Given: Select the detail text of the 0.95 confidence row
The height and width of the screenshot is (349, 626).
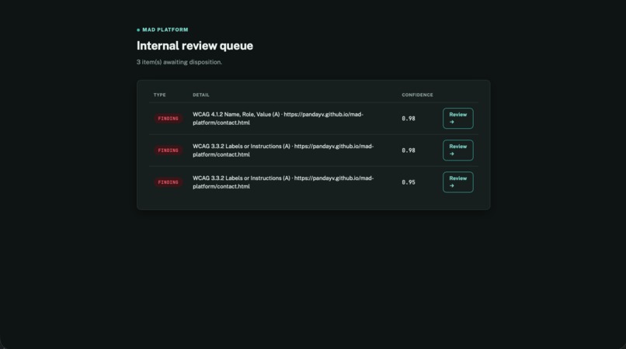Looking at the screenshot, I should [x=283, y=182].
